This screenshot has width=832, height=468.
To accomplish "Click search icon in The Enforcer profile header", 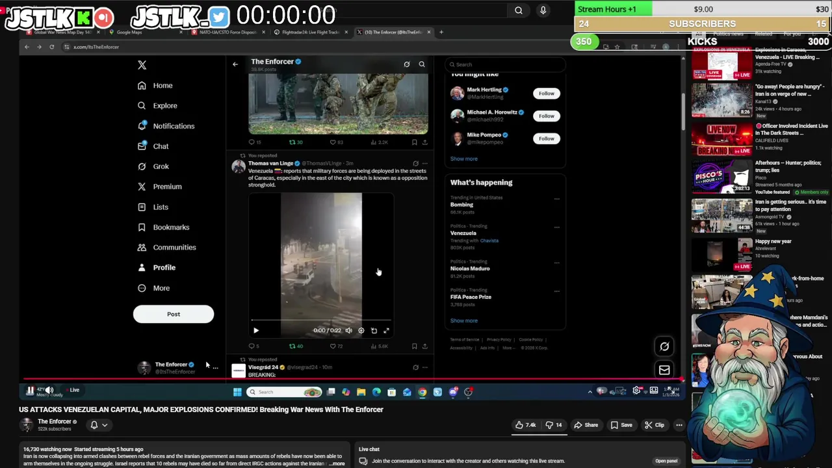I will pos(422,64).
